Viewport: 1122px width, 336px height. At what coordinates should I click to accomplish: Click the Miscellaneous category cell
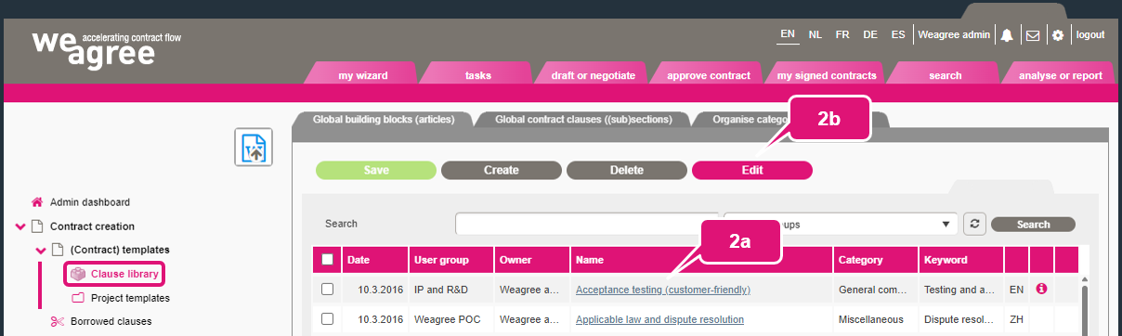click(875, 319)
